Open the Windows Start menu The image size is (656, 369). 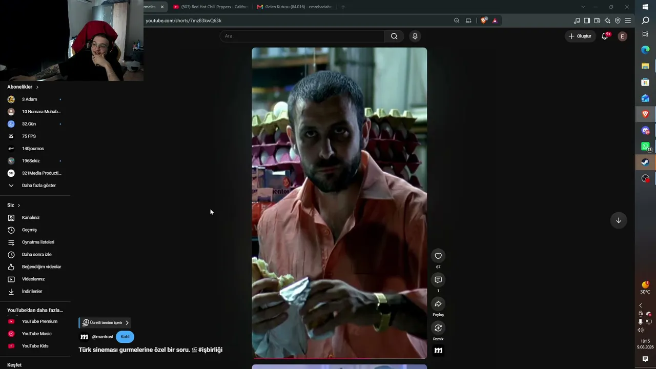[x=645, y=7]
